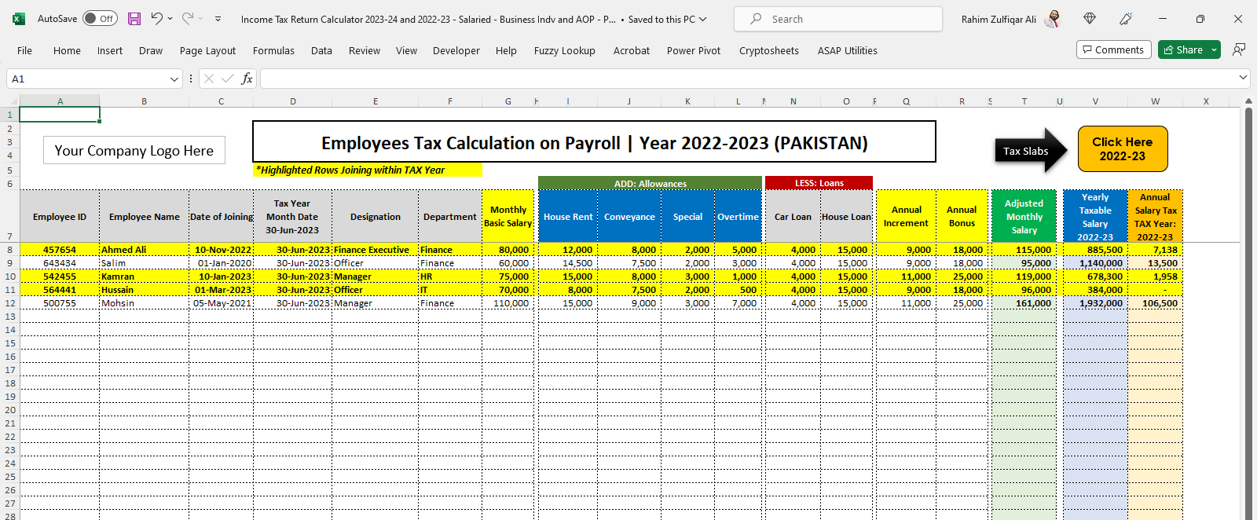This screenshot has height=520, width=1257.
Task: Open the Insert Function fx dialog
Action: (x=247, y=79)
